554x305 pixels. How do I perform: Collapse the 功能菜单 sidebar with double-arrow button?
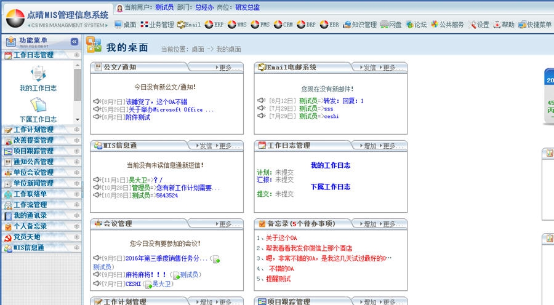[x=74, y=42]
